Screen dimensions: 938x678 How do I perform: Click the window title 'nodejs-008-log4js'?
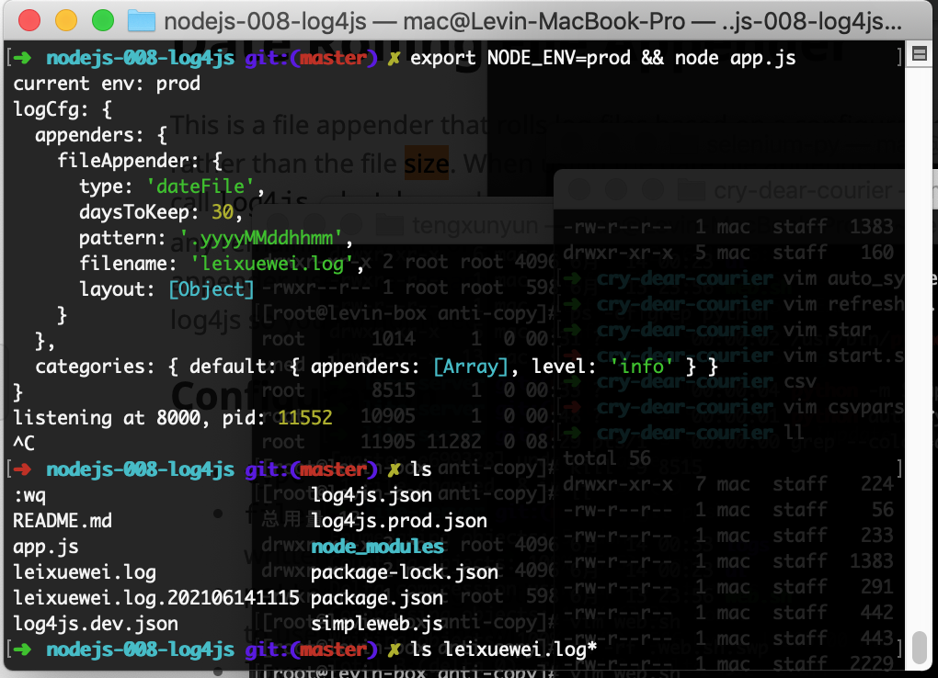(x=265, y=21)
